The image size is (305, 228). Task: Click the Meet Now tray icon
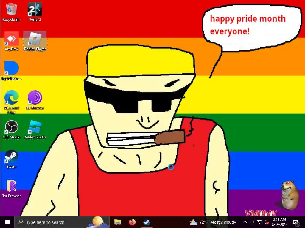[x=252, y=222]
